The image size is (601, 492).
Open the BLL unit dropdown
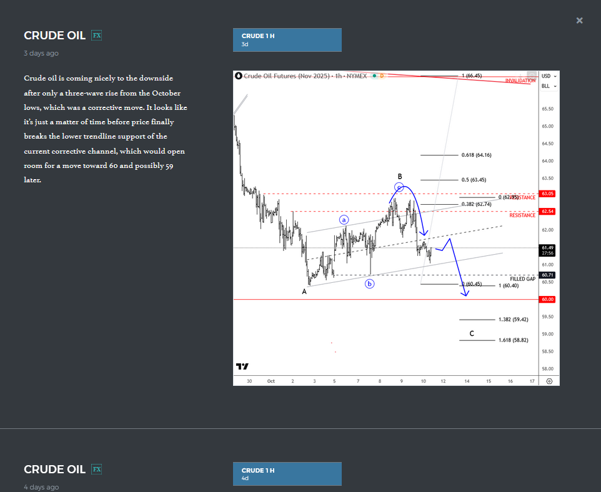pyautogui.click(x=548, y=86)
